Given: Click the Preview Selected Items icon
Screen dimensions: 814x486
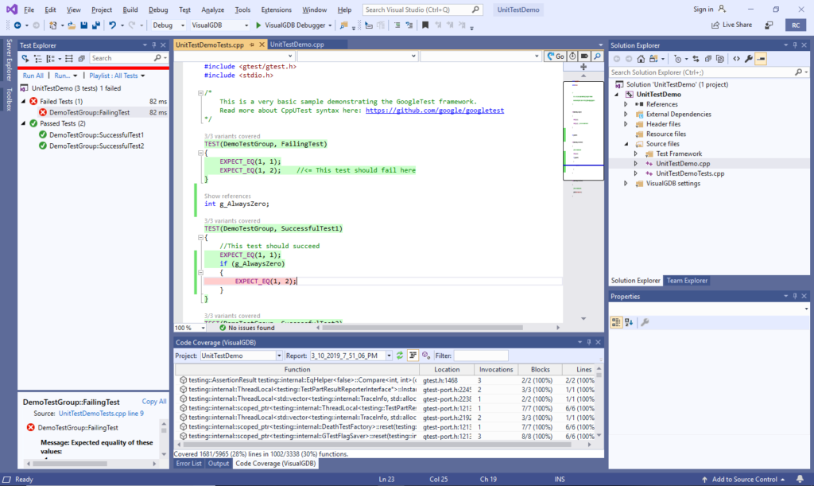Looking at the screenshot, I should coord(762,58).
